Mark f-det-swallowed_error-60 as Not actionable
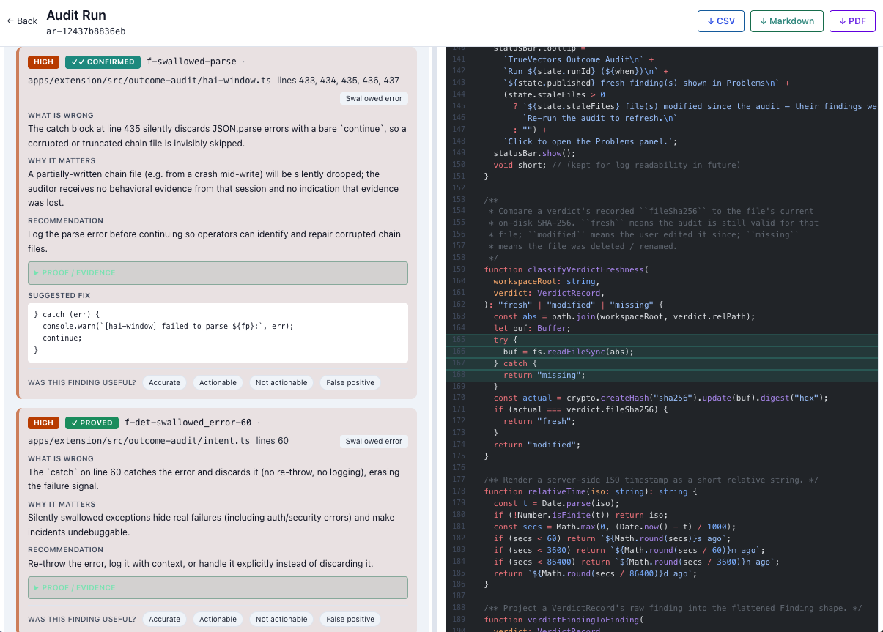The width and height of the screenshot is (883, 632). 282,620
